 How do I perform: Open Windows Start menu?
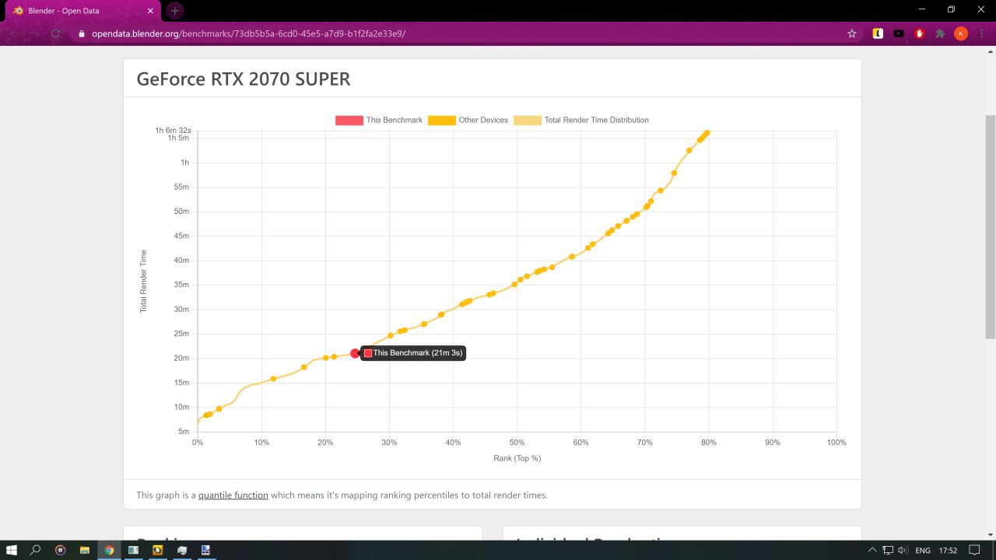12,550
